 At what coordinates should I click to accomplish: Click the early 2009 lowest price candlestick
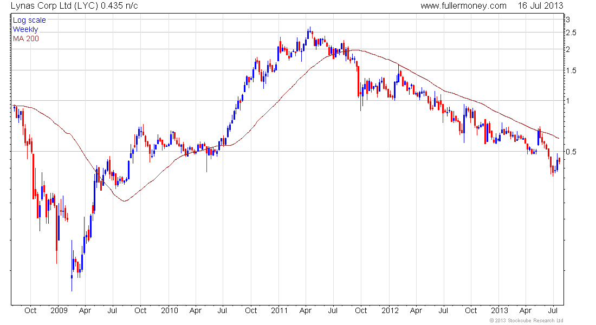(72, 266)
